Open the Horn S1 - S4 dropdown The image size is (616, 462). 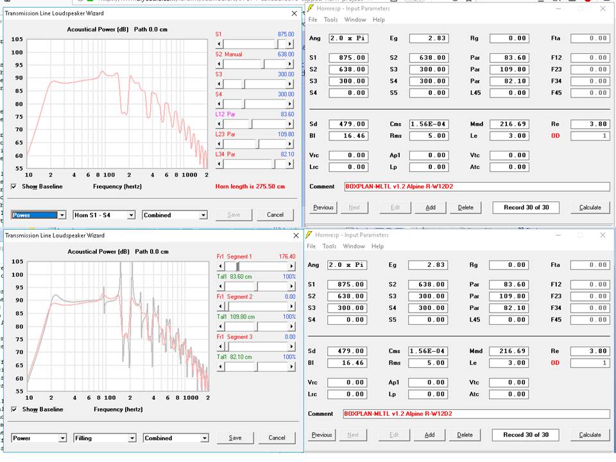[x=131, y=216]
